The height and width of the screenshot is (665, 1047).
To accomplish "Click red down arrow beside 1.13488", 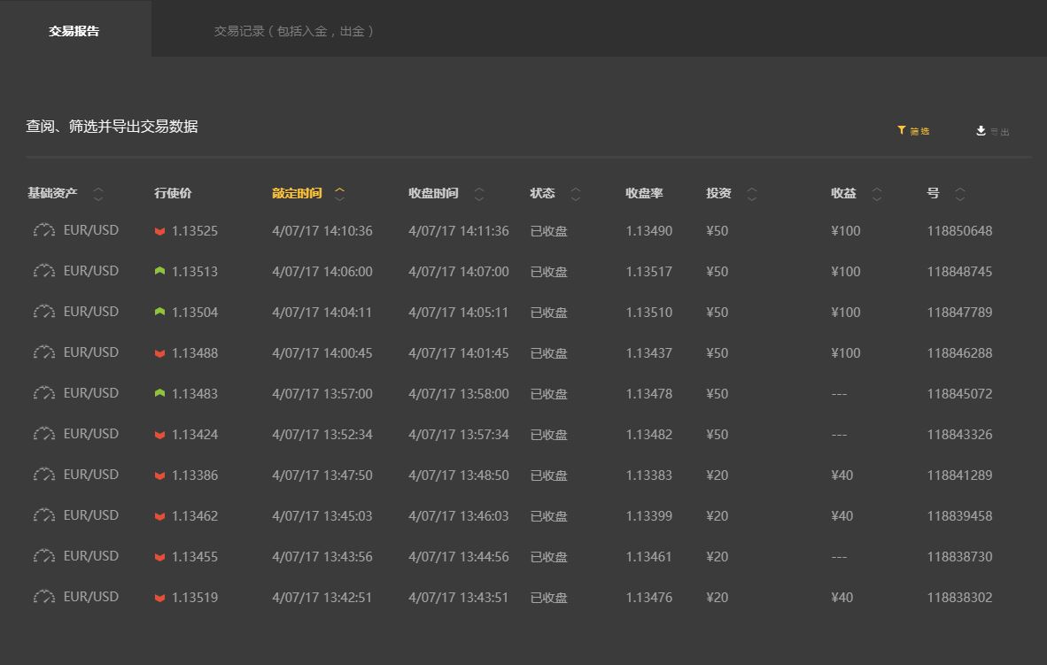I will (159, 353).
